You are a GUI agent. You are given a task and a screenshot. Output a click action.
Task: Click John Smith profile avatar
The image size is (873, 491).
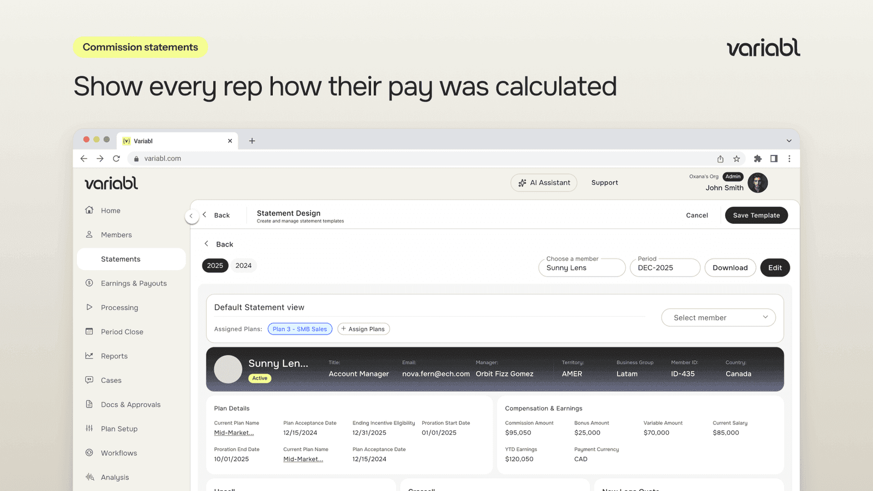tap(757, 183)
